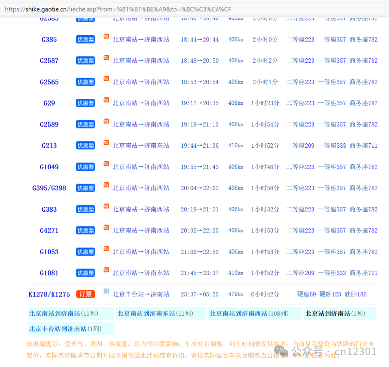Click 优惠票 button for train G29

85,103
